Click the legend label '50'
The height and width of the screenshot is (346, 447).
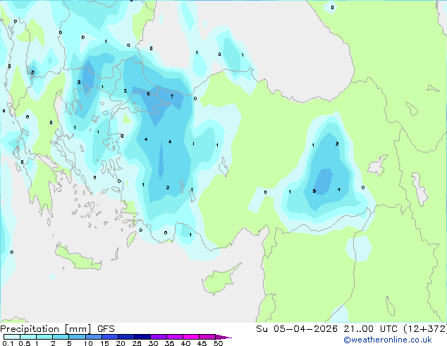tap(218, 343)
